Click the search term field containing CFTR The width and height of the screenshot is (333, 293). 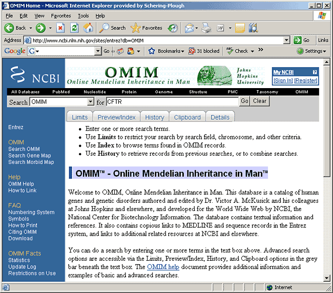pos(173,102)
